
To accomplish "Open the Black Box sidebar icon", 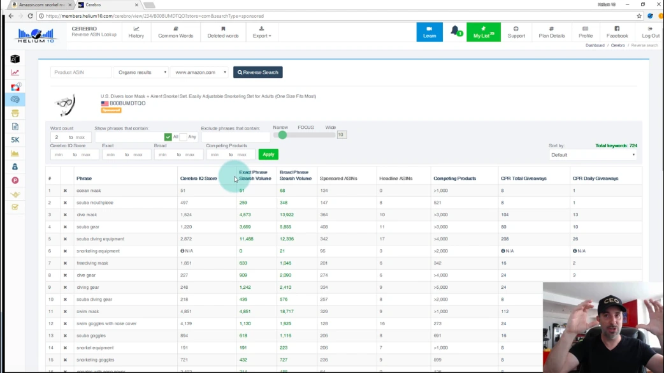I will (x=15, y=59).
